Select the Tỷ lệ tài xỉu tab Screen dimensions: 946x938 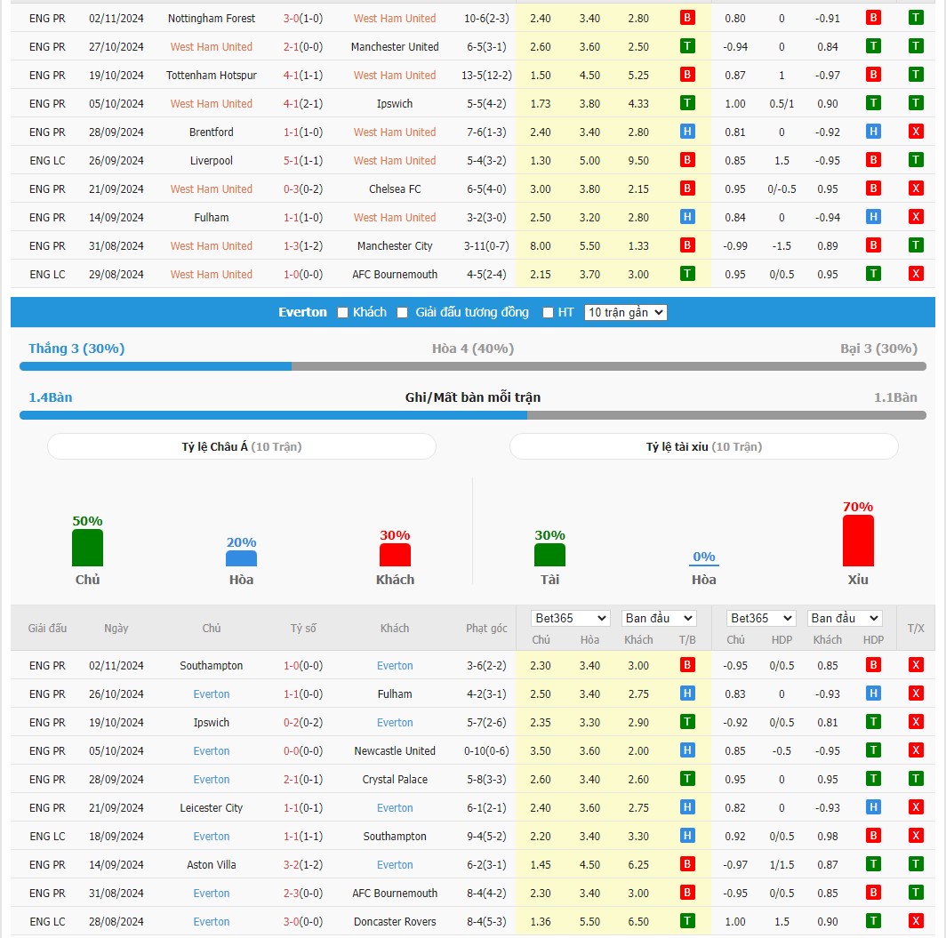click(x=703, y=447)
